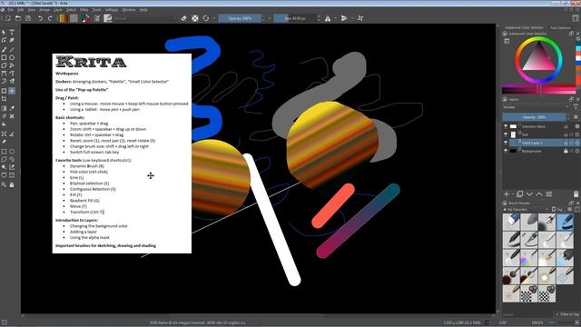This screenshot has height=327, width=581.
Task: Toggle horizontal mirror tool
Action: point(328,18)
